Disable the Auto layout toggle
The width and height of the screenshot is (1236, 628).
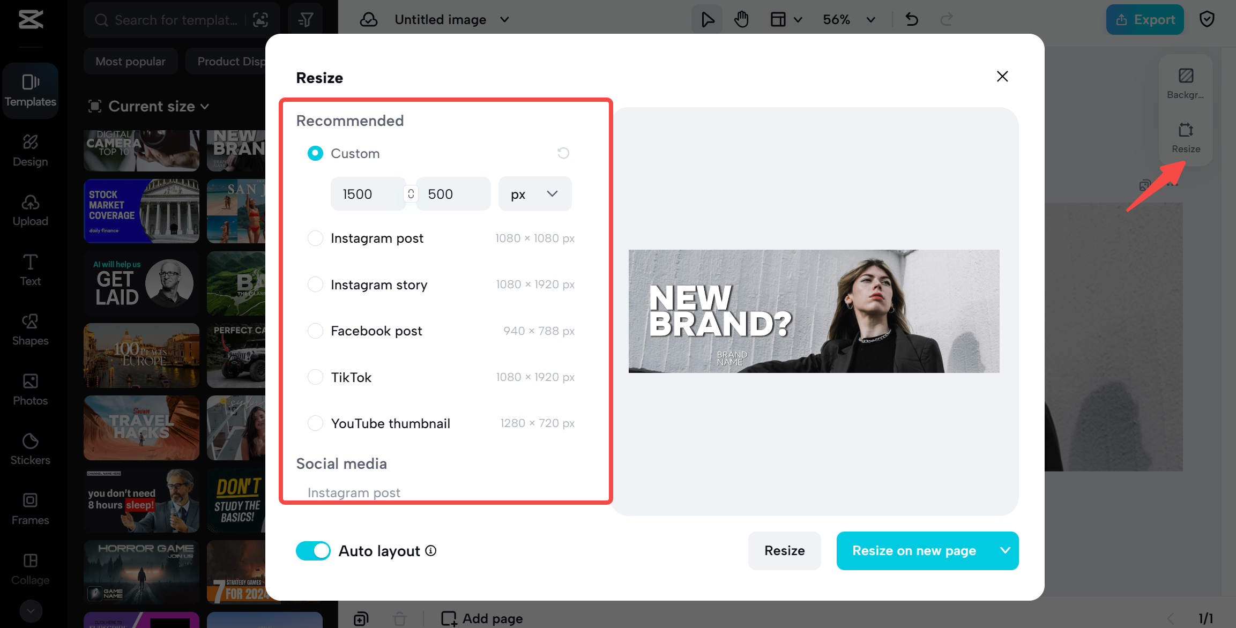coord(313,550)
